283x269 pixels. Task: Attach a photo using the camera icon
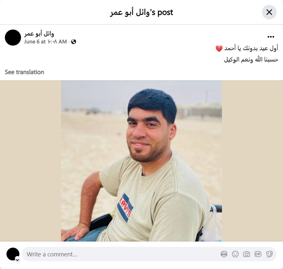pos(246,254)
